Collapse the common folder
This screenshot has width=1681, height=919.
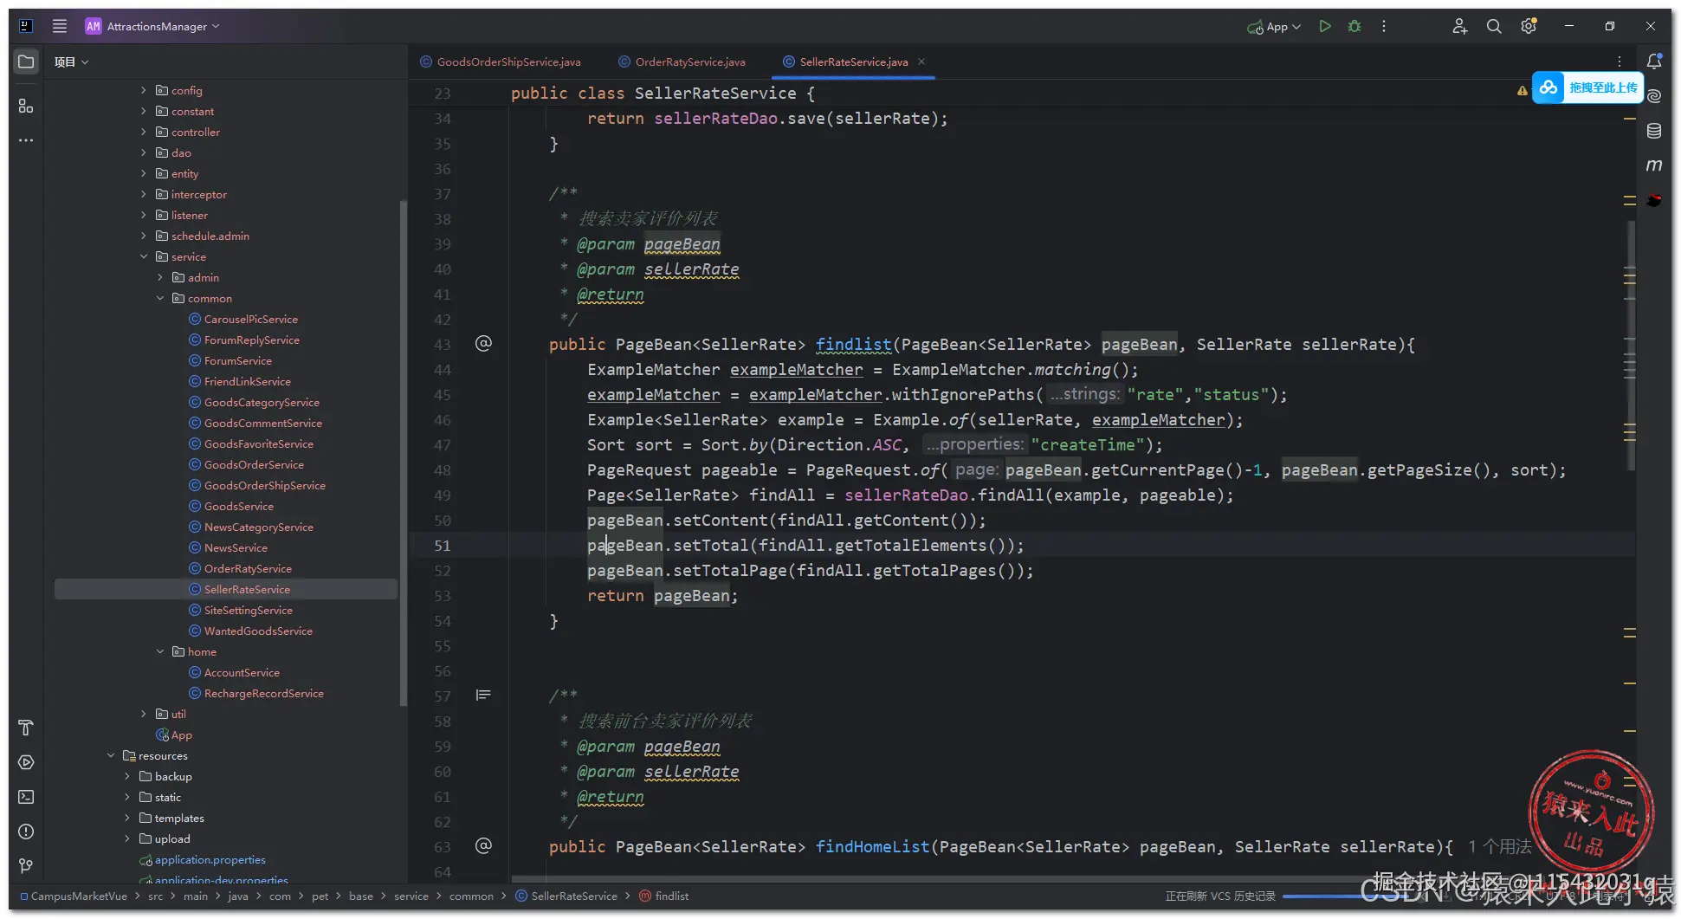[x=160, y=298]
